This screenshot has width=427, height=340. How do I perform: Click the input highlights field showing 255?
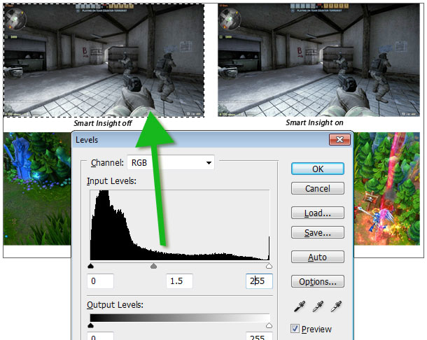click(x=259, y=281)
